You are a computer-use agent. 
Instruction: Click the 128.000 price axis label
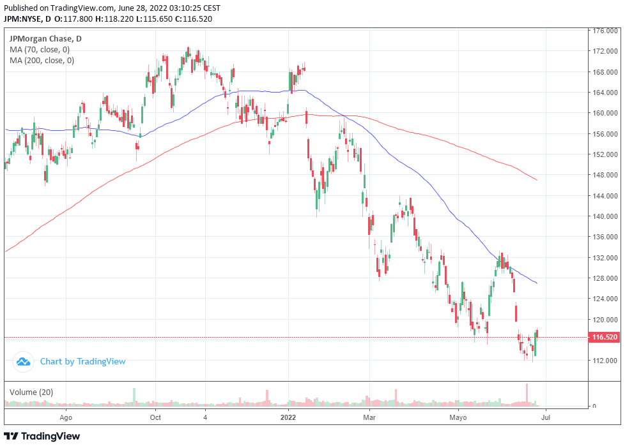click(x=605, y=278)
